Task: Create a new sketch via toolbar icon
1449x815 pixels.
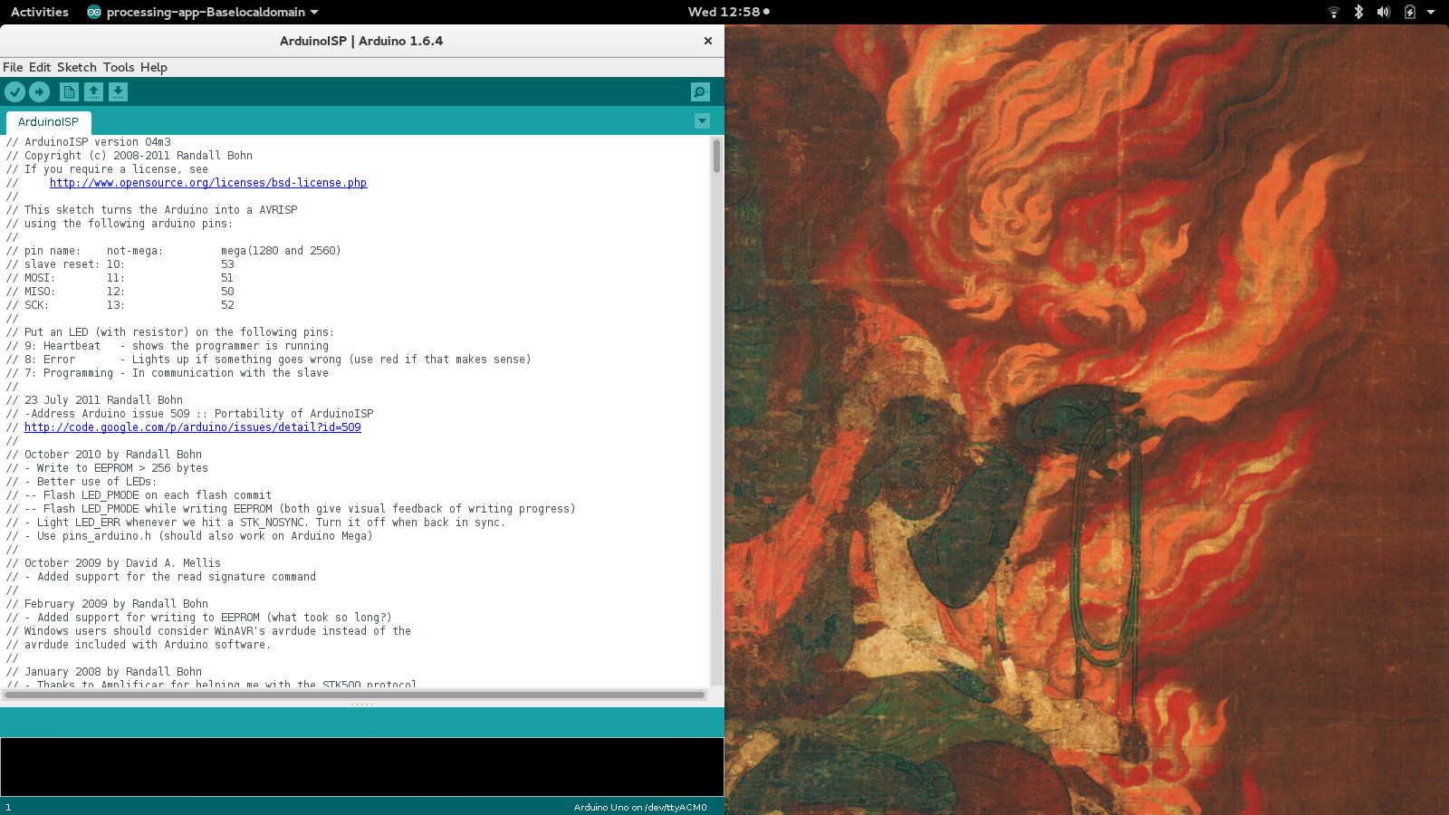Action: point(69,91)
